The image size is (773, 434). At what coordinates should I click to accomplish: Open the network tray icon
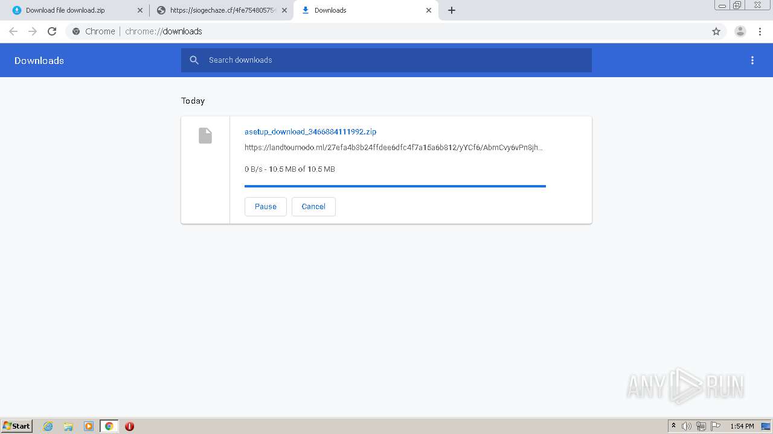pos(701,426)
